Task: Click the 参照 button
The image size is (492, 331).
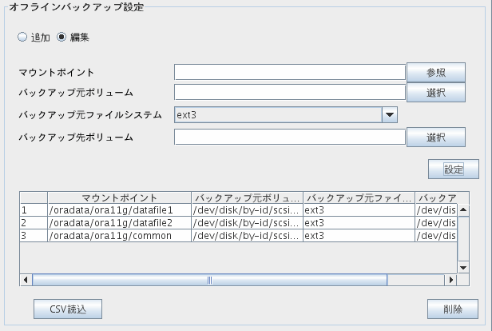Action: [436, 73]
